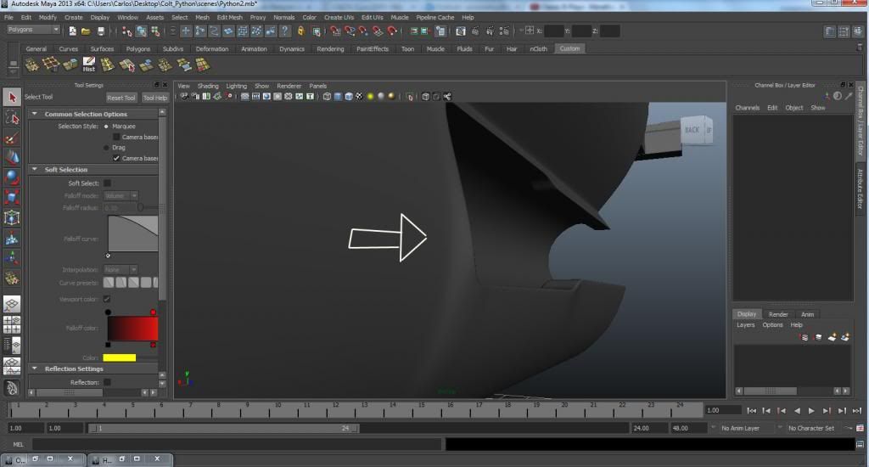Enable the Soft Select checkbox
Viewport: 869px width, 467px height.
coord(107,183)
